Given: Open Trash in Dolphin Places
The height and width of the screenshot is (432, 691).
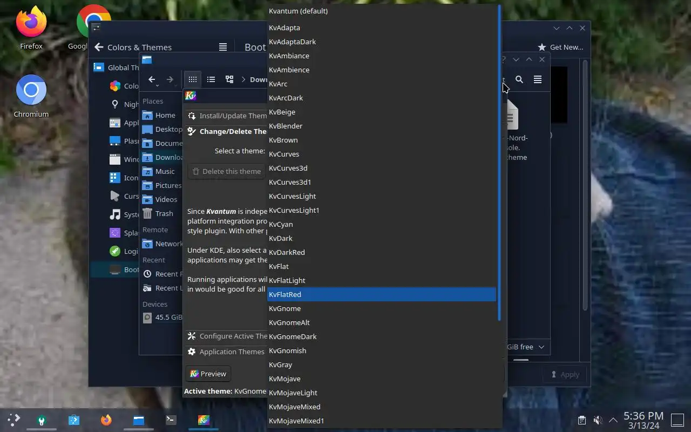Looking at the screenshot, I should tap(161, 213).
